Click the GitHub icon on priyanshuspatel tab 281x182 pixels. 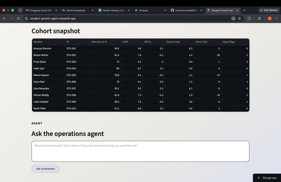coord(172,10)
